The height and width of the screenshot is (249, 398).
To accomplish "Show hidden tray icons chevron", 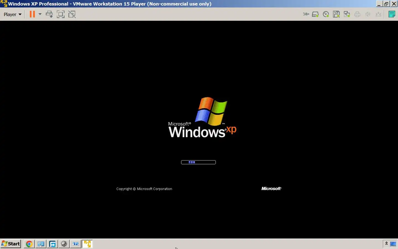I will [386, 243].
